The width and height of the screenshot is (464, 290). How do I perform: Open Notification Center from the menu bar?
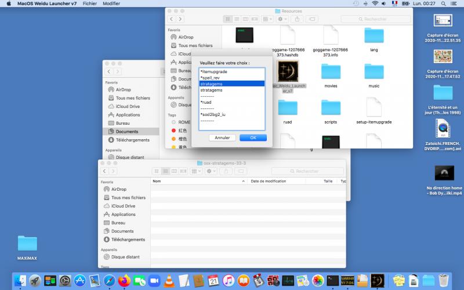[454, 3]
